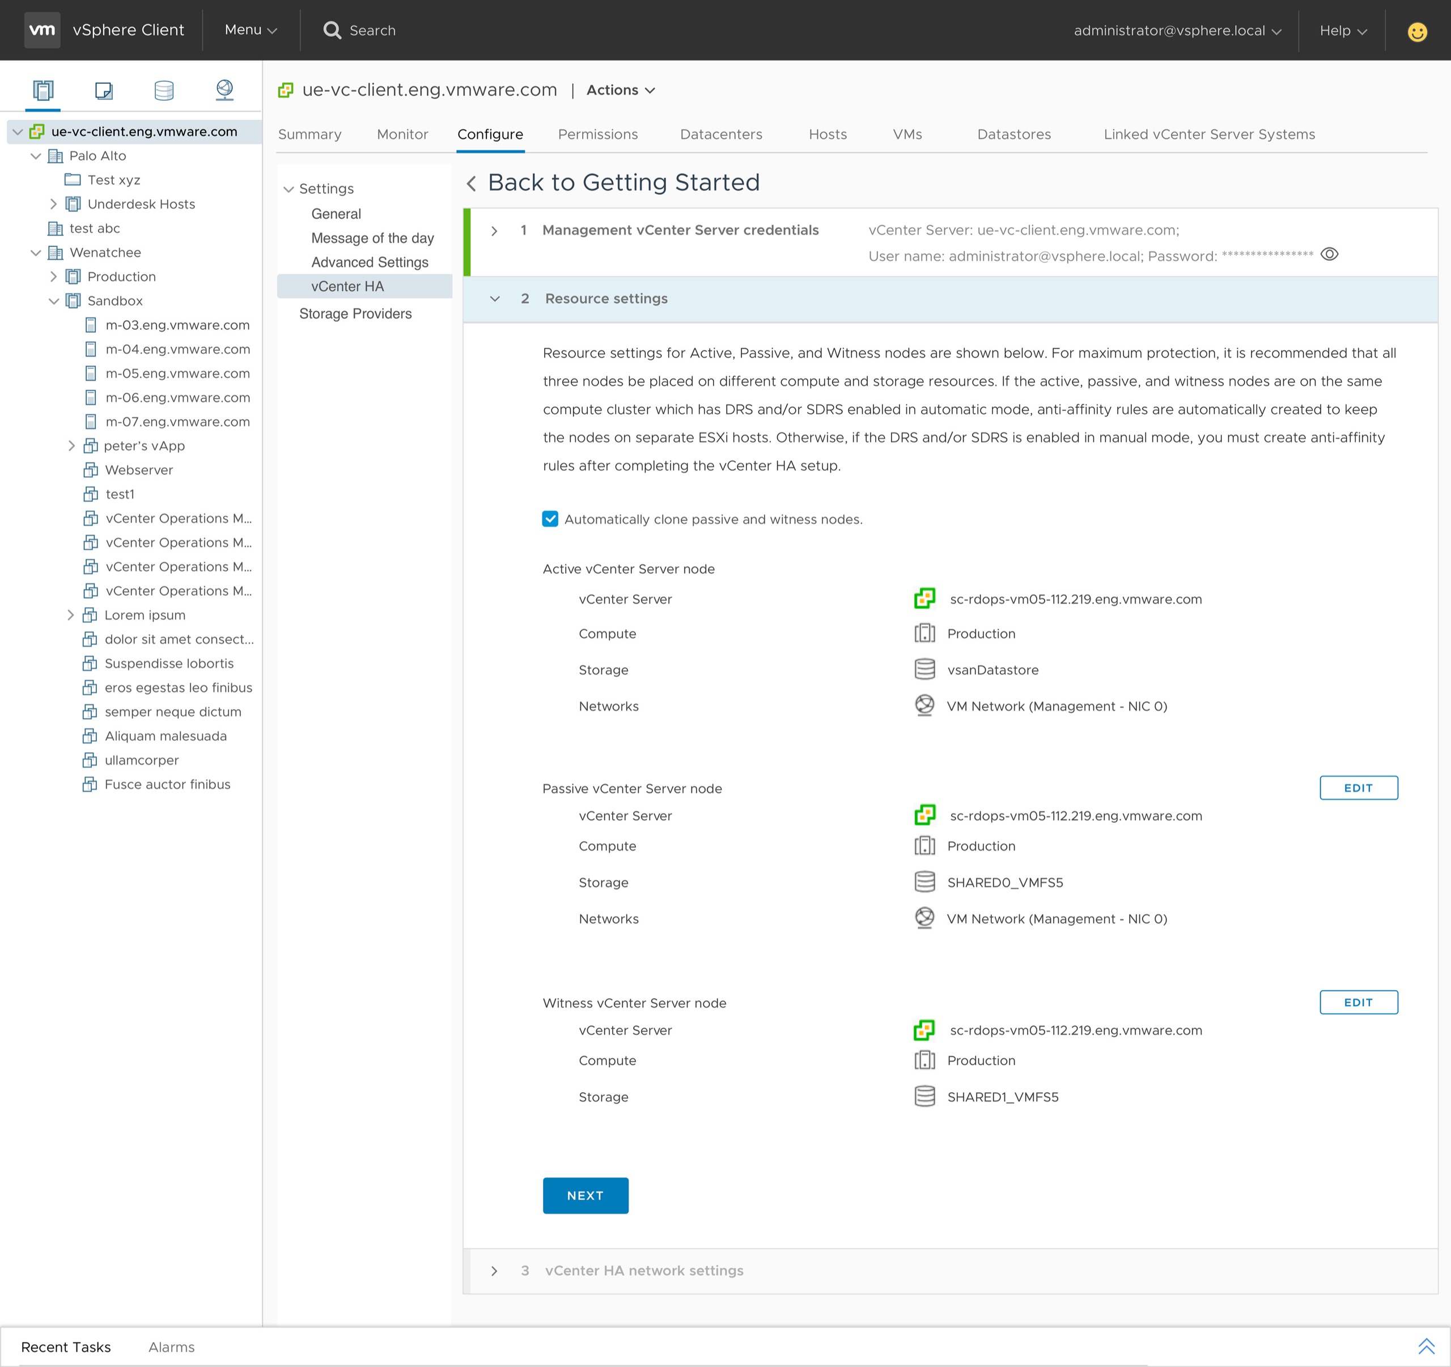Open Storage Providers settings
Screen dimensions: 1451x1367
pos(355,314)
